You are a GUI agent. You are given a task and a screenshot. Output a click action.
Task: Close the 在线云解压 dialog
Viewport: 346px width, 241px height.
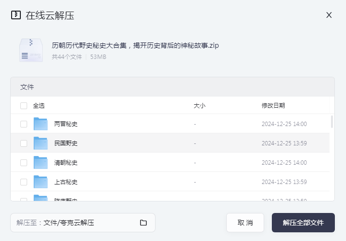pyautogui.click(x=329, y=15)
